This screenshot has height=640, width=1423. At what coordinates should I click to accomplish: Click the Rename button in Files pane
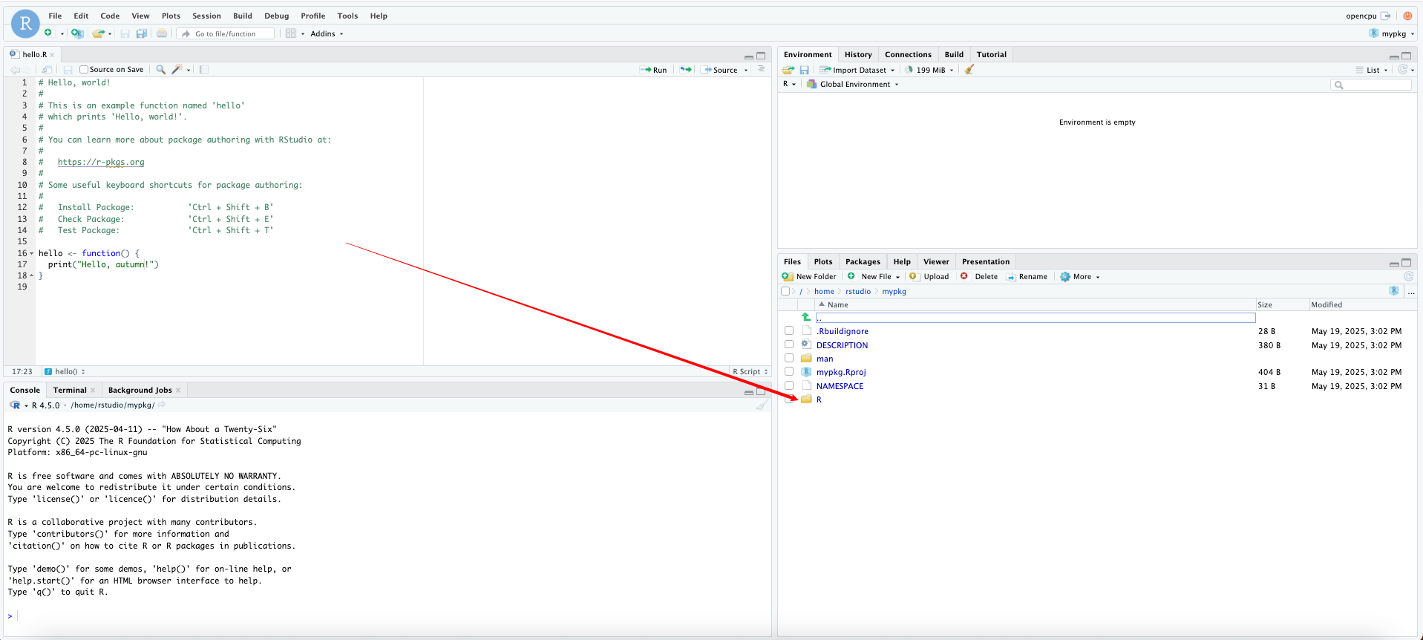click(1027, 276)
